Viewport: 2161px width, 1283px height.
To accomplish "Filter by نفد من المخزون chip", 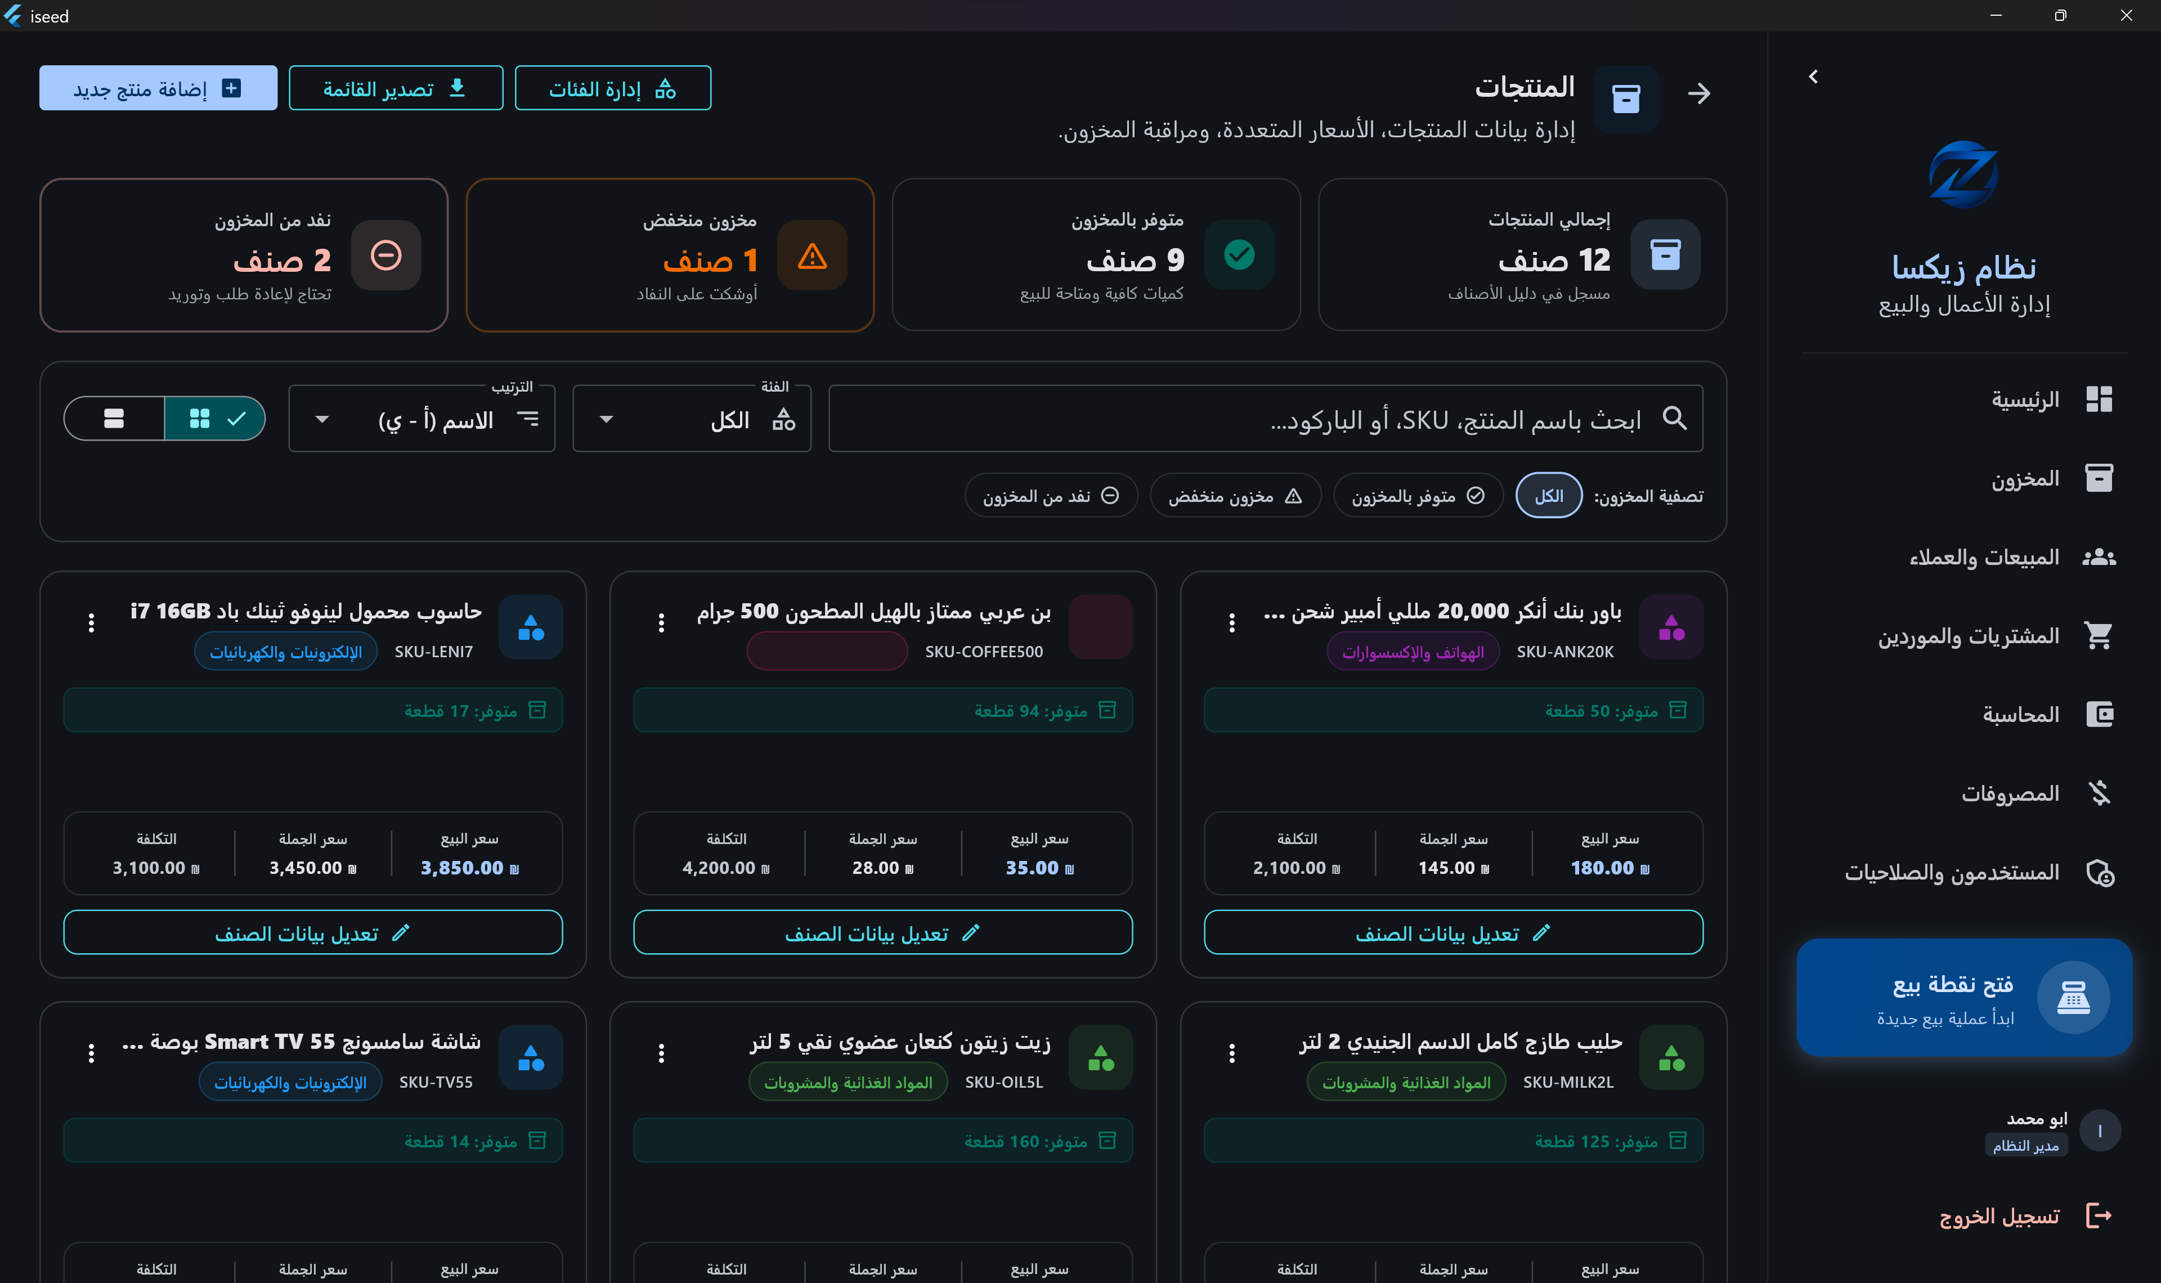I will (1051, 495).
